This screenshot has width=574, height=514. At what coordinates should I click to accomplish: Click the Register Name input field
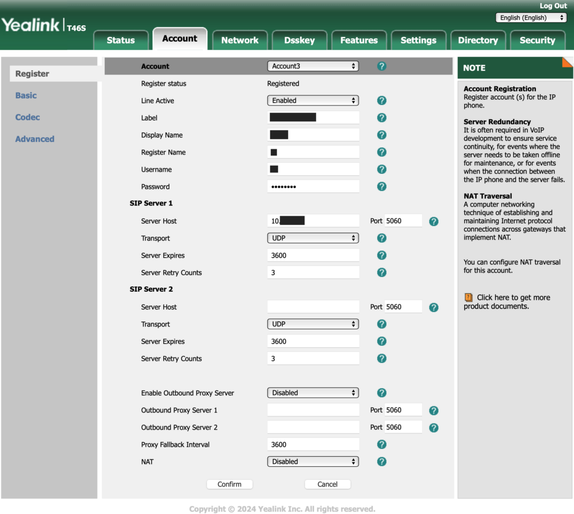(313, 152)
